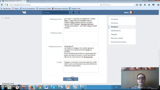Open Word from the taskbar
This screenshot has width=160, height=90.
point(46,87)
